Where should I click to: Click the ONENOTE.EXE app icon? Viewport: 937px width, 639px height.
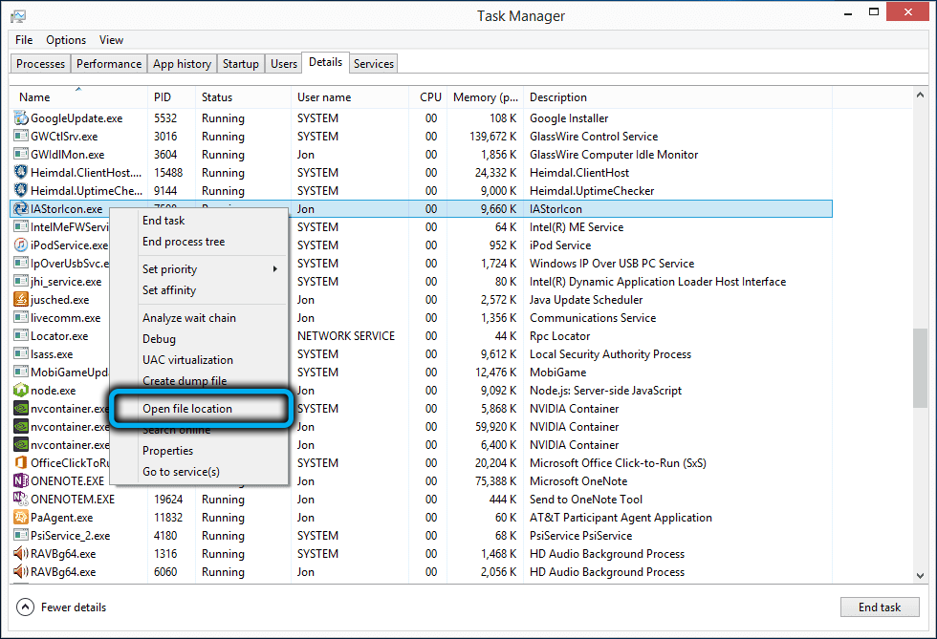coord(21,481)
